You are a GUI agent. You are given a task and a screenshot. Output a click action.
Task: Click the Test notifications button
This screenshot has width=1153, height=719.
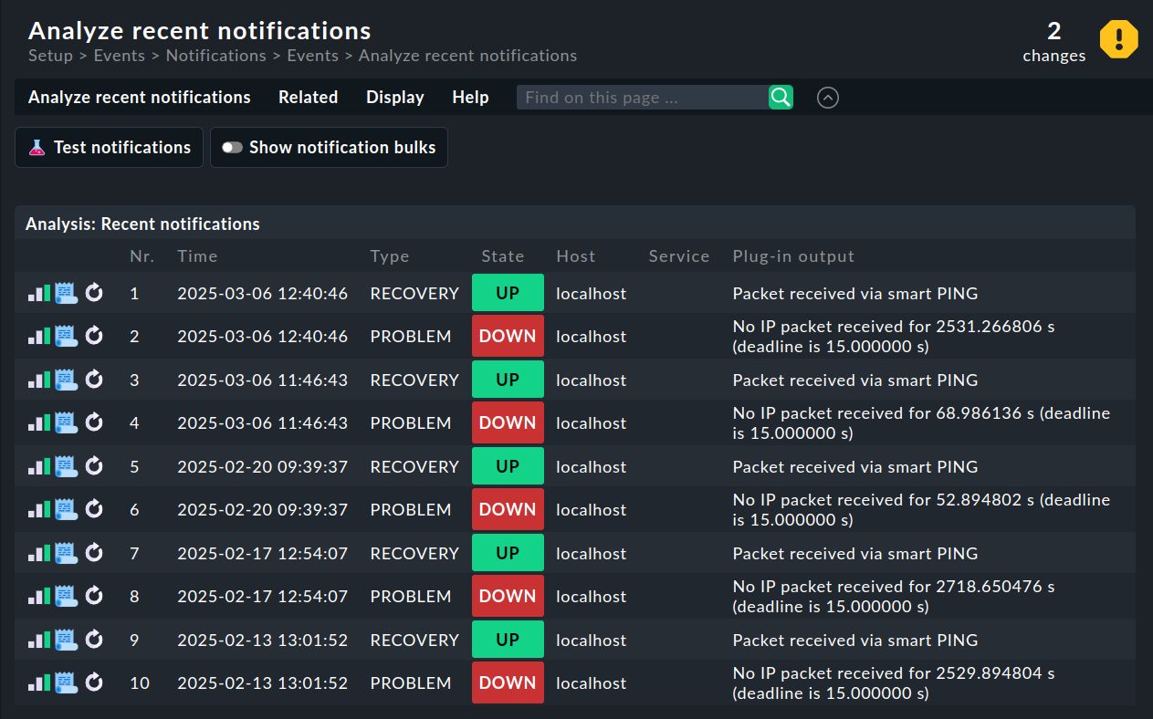[x=109, y=147]
